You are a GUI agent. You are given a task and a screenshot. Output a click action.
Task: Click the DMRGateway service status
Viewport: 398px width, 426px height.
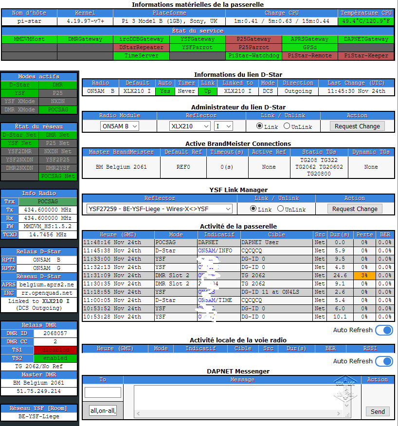pos(85,39)
